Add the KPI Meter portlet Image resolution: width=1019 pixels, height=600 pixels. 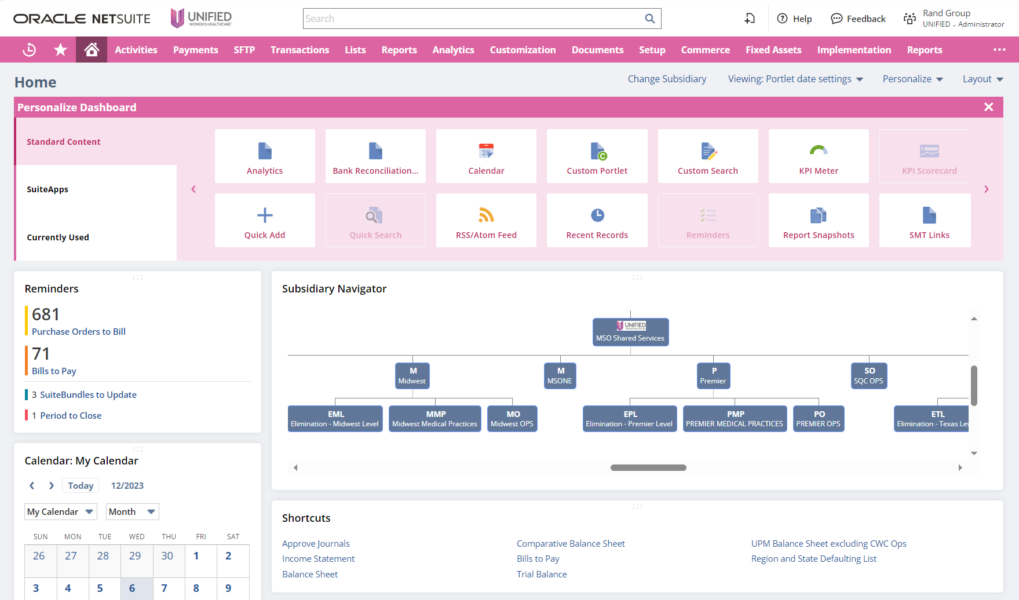click(819, 156)
